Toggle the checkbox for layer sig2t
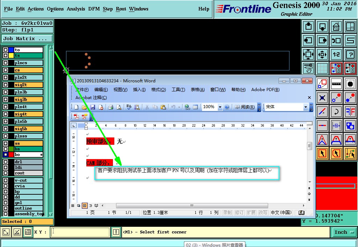The image size is (358, 247). 6,84
